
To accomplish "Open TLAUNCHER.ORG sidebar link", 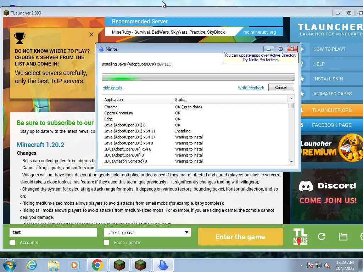I will (x=332, y=110).
